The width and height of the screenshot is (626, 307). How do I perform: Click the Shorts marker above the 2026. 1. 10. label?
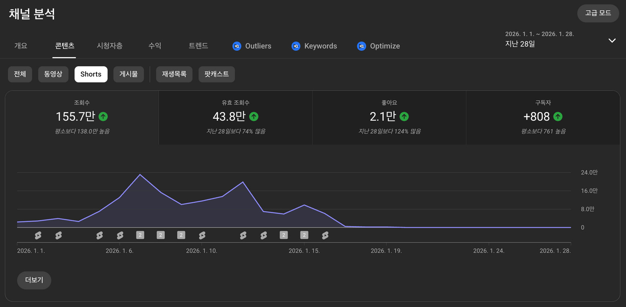(x=202, y=235)
